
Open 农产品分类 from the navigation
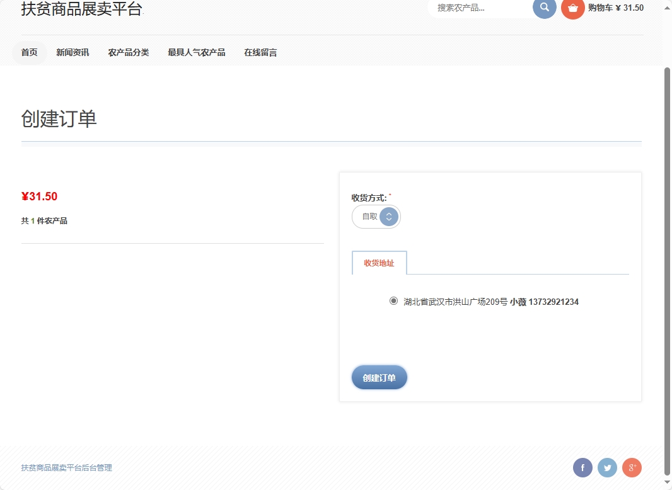[x=129, y=52]
